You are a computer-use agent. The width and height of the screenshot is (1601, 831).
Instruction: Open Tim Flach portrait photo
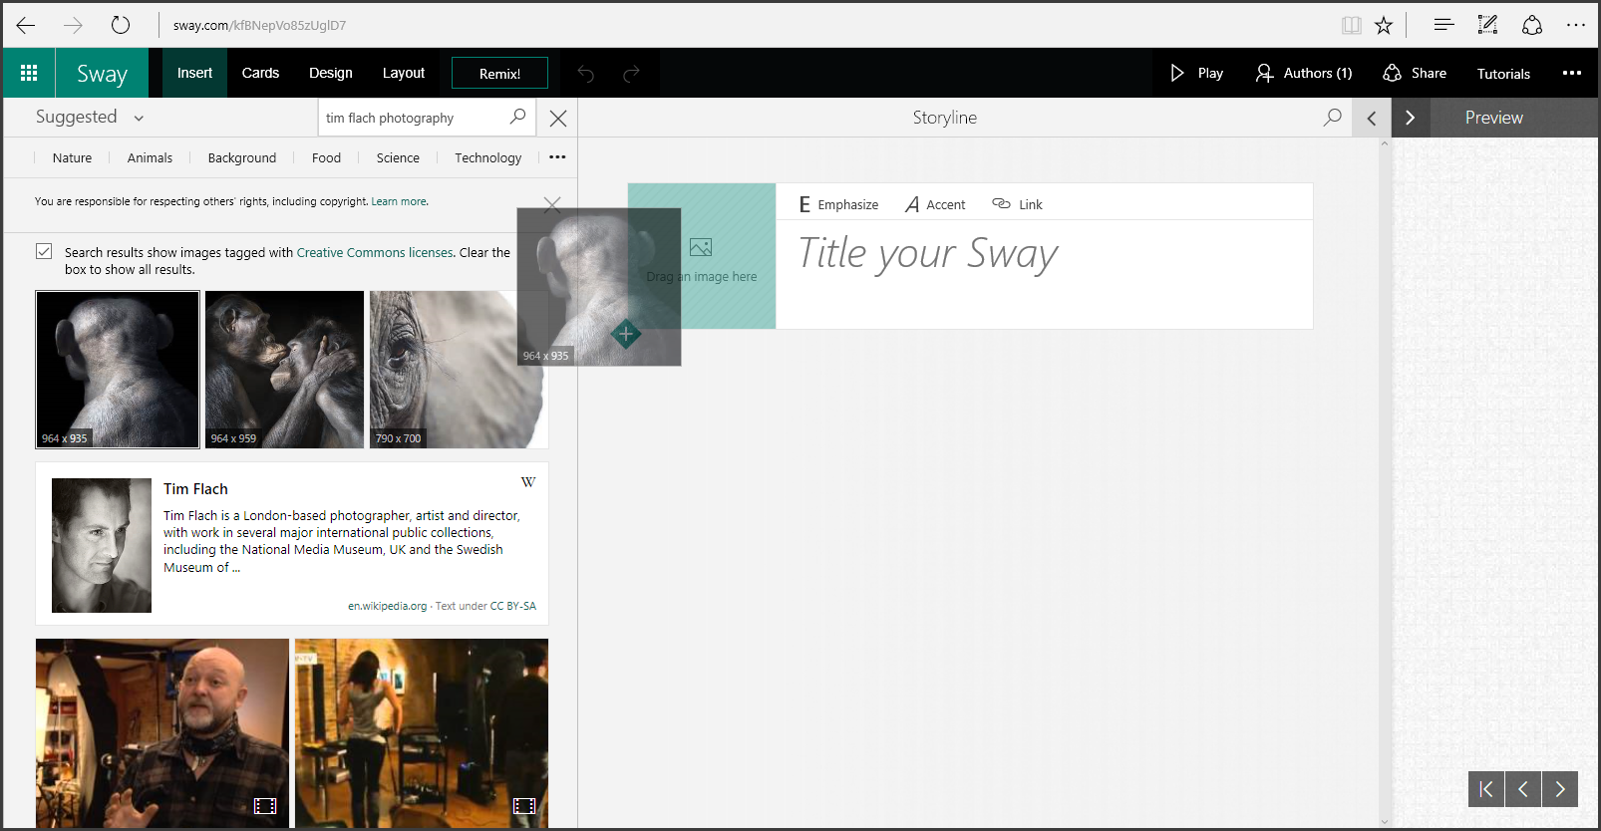(x=102, y=545)
